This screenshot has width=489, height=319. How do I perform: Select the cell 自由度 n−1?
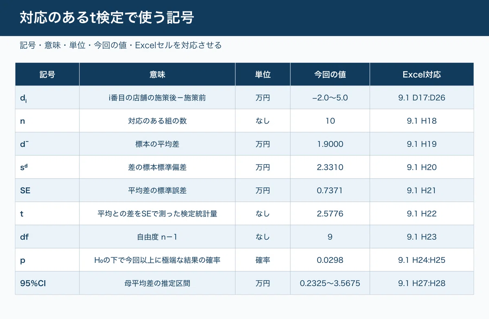(157, 236)
